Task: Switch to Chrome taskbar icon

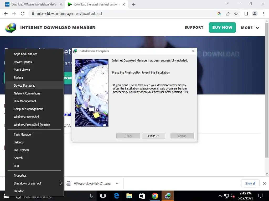Action: click(x=155, y=196)
